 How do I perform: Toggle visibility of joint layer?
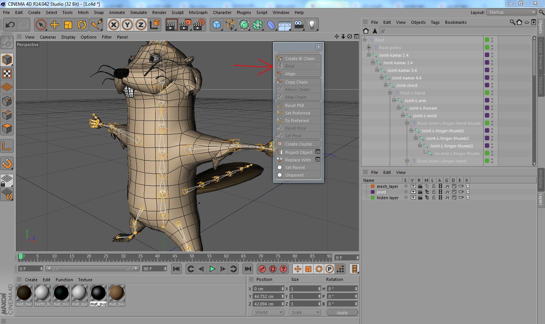413,192
